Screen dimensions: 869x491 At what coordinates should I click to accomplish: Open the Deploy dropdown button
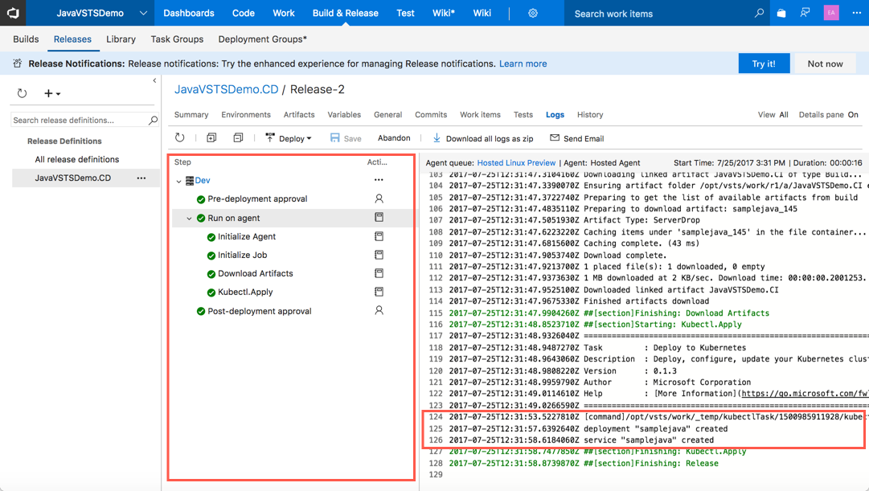(x=289, y=138)
